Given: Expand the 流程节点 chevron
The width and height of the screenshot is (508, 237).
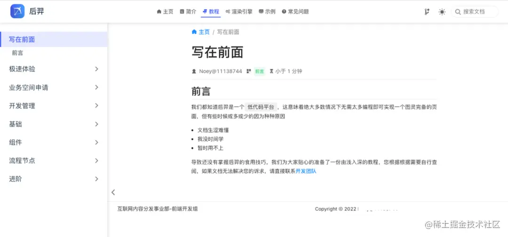Looking at the screenshot, I should click(96, 161).
